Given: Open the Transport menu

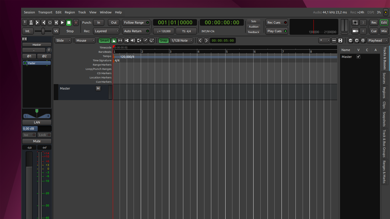Looking at the screenshot, I should pyautogui.click(x=45, y=12).
